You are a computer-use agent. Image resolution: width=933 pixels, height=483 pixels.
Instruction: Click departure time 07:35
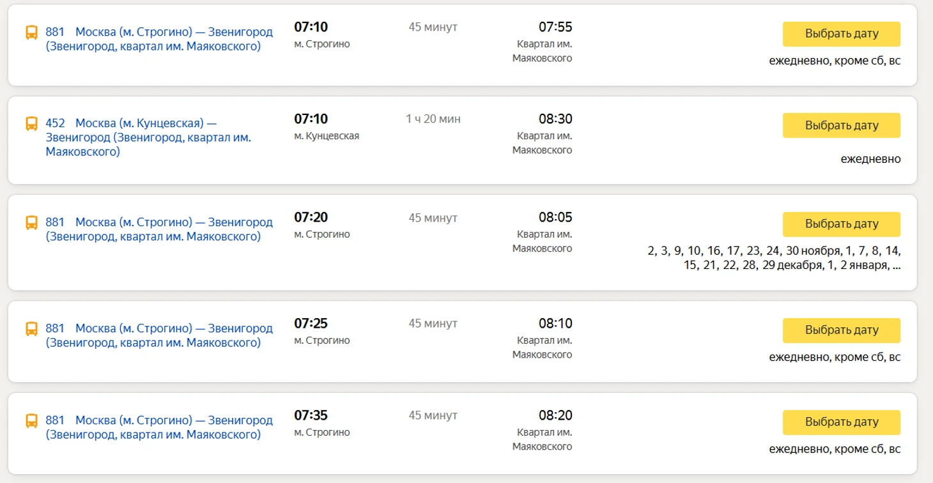(311, 415)
